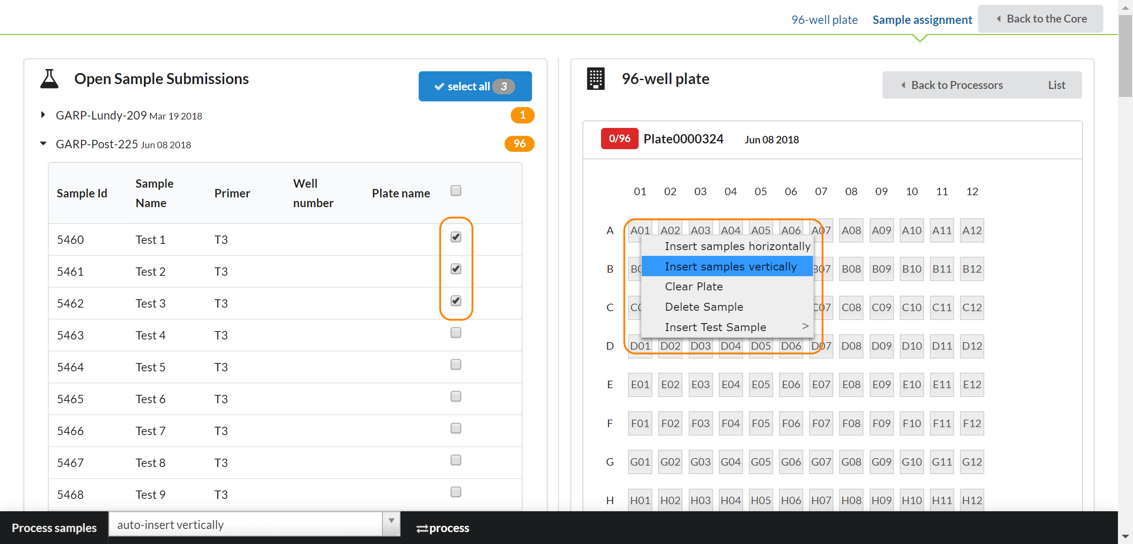The height and width of the screenshot is (544, 1133).
Task: Check the checkbox for sample Test 4
Action: click(x=456, y=333)
